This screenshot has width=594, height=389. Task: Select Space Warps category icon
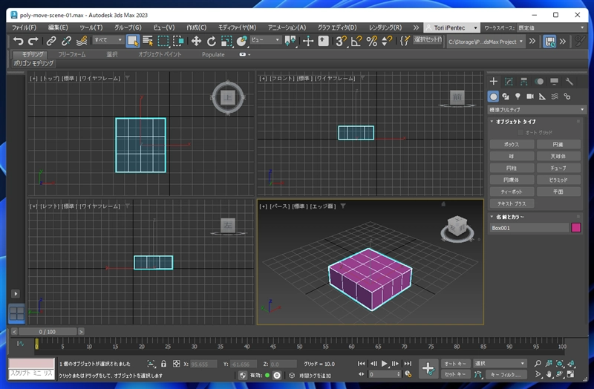[x=555, y=97]
